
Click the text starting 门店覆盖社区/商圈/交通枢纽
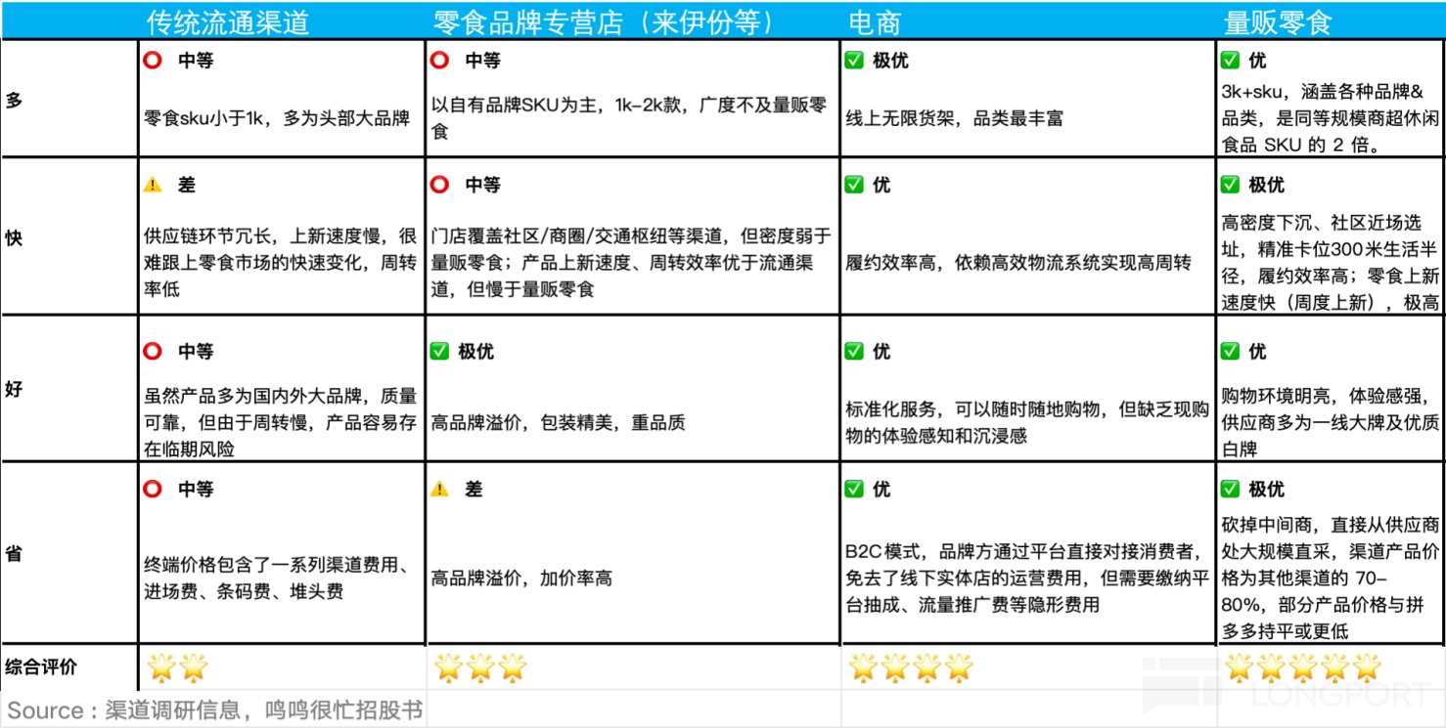[x=631, y=263]
